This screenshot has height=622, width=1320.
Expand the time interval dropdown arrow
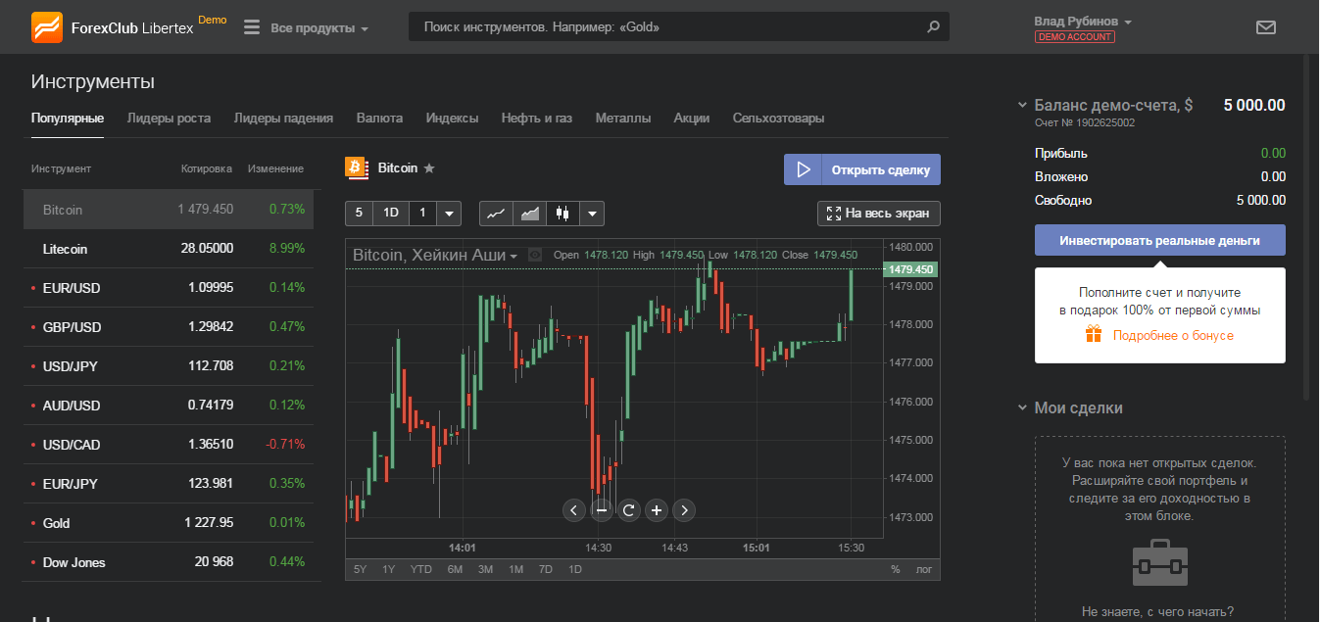point(449,213)
